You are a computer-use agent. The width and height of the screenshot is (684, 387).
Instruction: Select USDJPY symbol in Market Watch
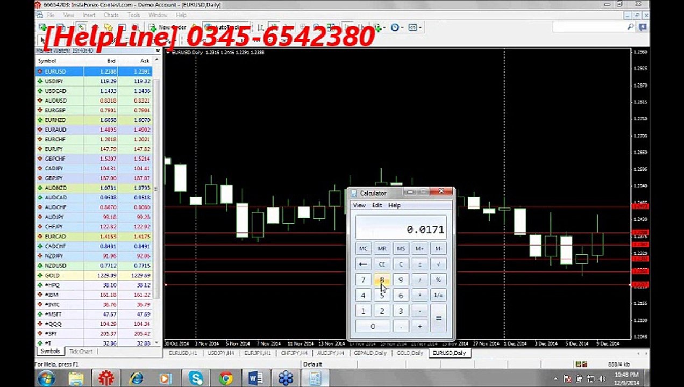coord(54,81)
